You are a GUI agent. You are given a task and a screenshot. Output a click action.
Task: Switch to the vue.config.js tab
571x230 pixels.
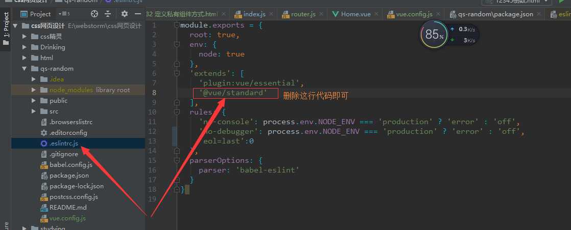[414, 15]
